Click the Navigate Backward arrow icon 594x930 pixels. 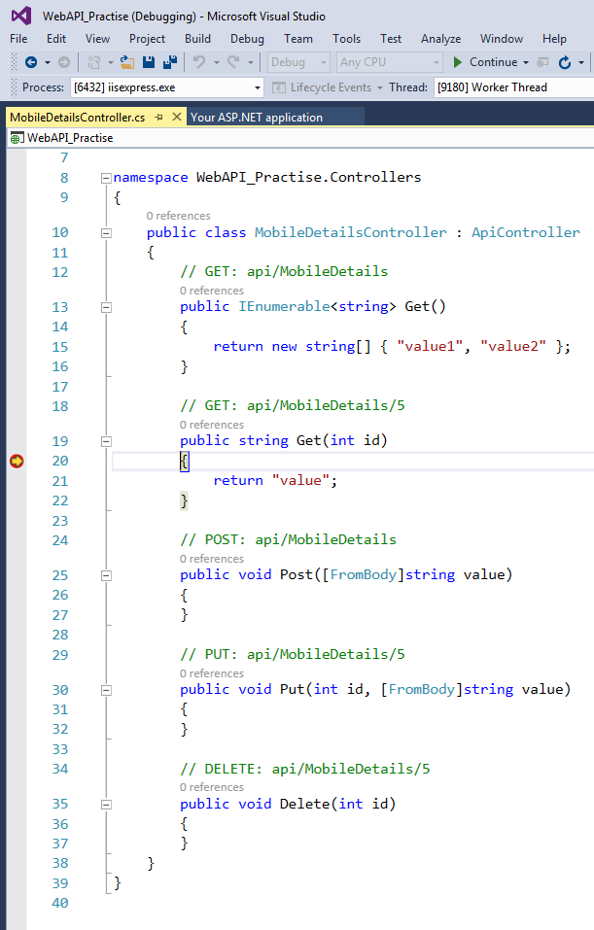click(31, 62)
